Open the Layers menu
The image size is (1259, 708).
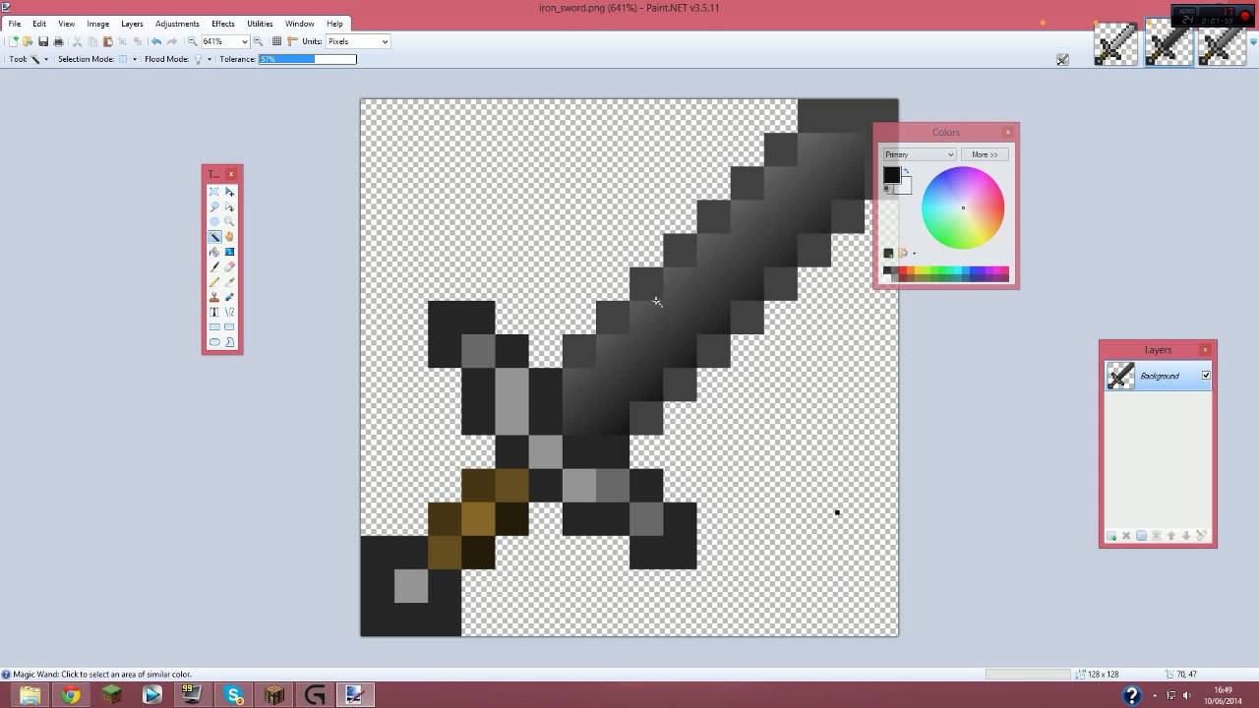132,24
